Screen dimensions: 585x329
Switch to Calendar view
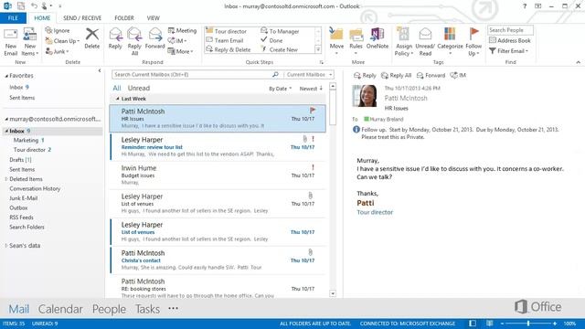point(60,309)
